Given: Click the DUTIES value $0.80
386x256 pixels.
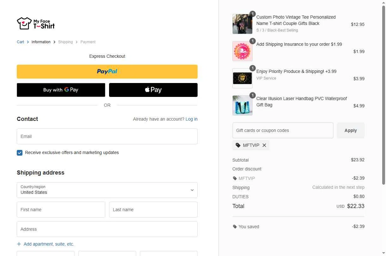Looking at the screenshot, I should click(359, 196).
